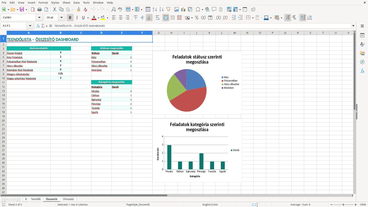
Task: Click the Copy icon
Action: tap(61, 10)
